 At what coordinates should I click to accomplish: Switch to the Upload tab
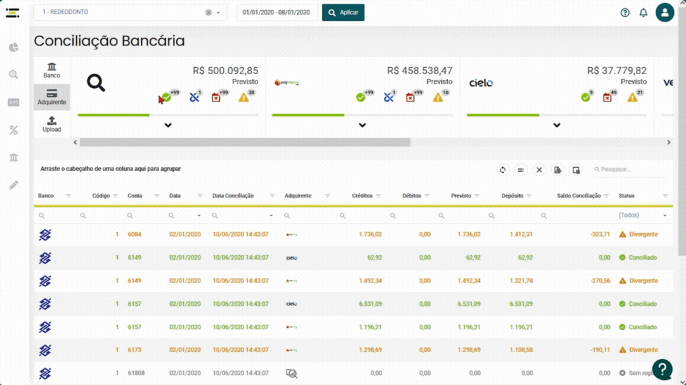(x=51, y=124)
